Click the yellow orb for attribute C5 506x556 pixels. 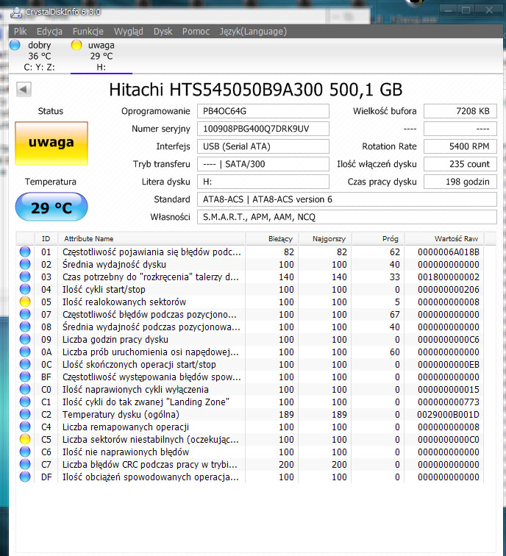pos(25,439)
